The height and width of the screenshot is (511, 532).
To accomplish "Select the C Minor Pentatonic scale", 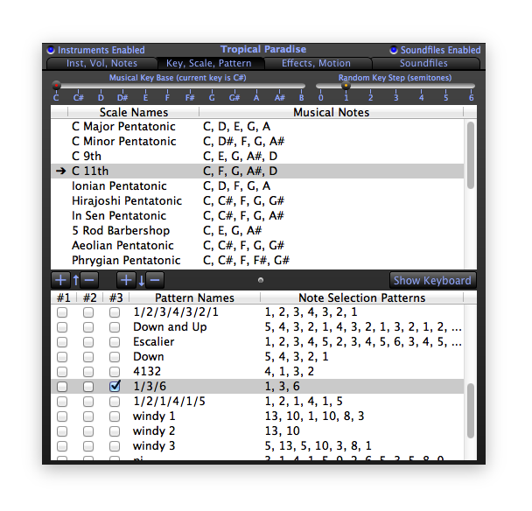I will tap(257, 141).
